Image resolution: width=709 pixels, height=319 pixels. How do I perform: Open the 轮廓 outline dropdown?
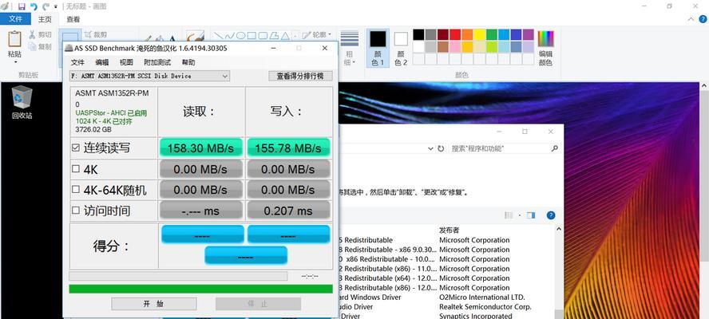pos(316,34)
